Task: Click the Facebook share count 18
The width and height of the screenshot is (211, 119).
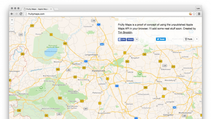Action: (x=137, y=39)
